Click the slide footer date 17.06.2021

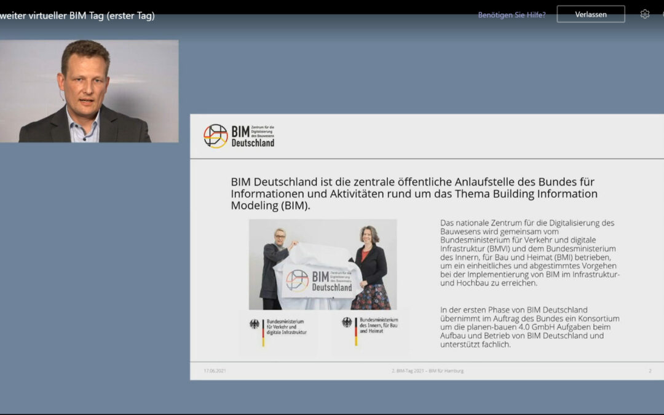point(215,371)
